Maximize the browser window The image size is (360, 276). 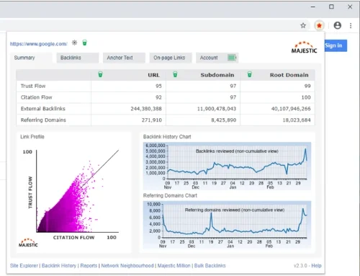coord(331,7)
